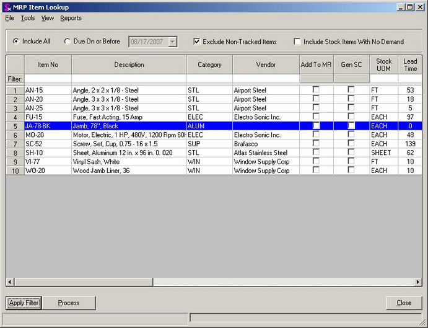Toggle Exclude Non-Tracked Items checkbox
The image size is (428, 328).
point(197,42)
